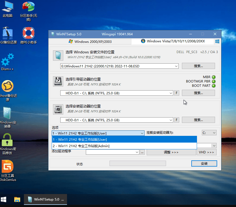
Task: Click WinNTSetup 5.0 taskbar button
Action: pyautogui.click(x=45, y=199)
